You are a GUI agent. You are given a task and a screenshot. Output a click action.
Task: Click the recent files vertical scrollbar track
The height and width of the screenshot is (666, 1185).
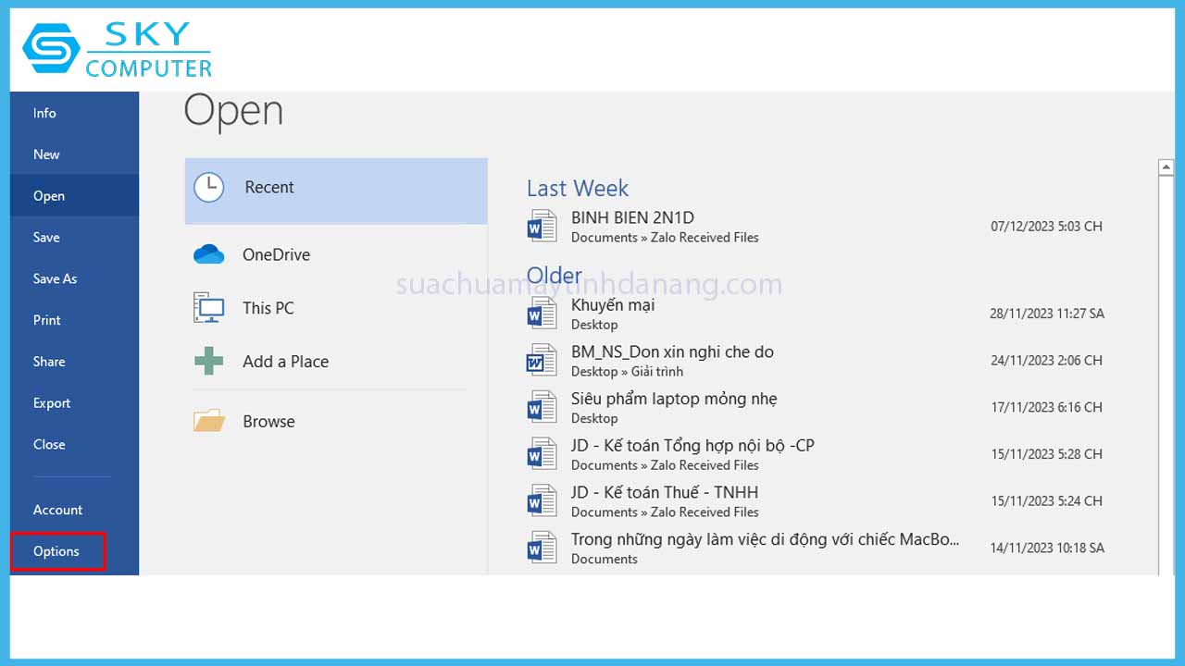[1166, 375]
